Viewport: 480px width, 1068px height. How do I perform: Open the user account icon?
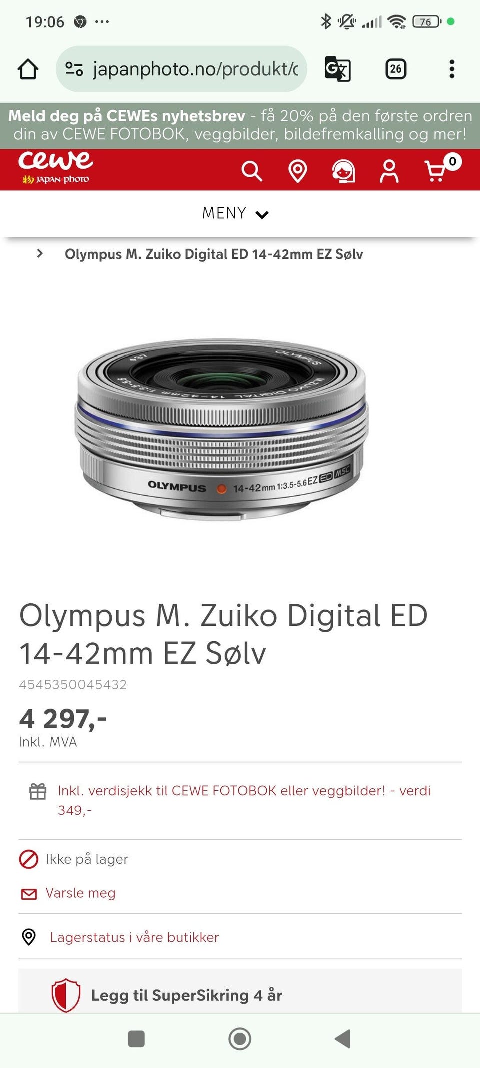pos(389,171)
